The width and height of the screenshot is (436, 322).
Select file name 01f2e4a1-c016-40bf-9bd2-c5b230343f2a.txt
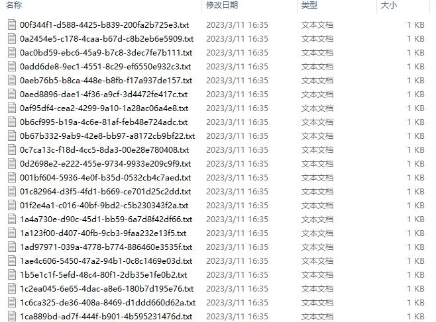(104, 205)
